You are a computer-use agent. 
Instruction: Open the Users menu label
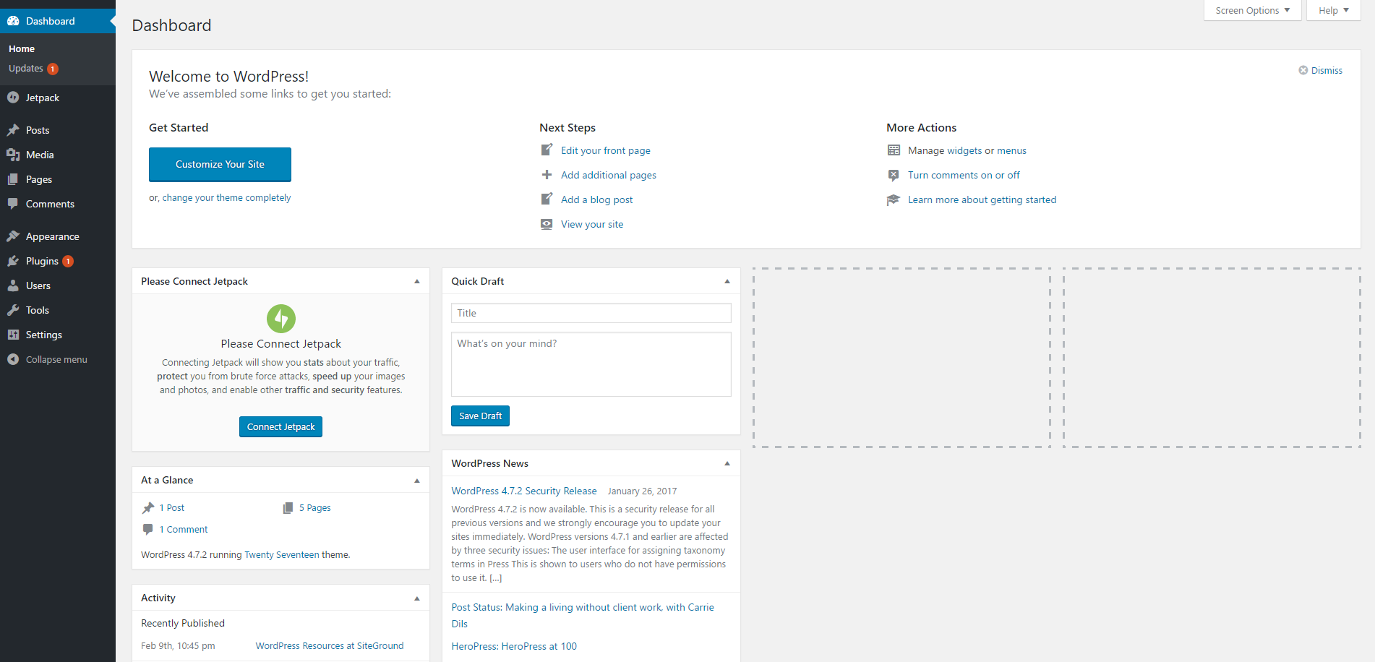pos(38,285)
